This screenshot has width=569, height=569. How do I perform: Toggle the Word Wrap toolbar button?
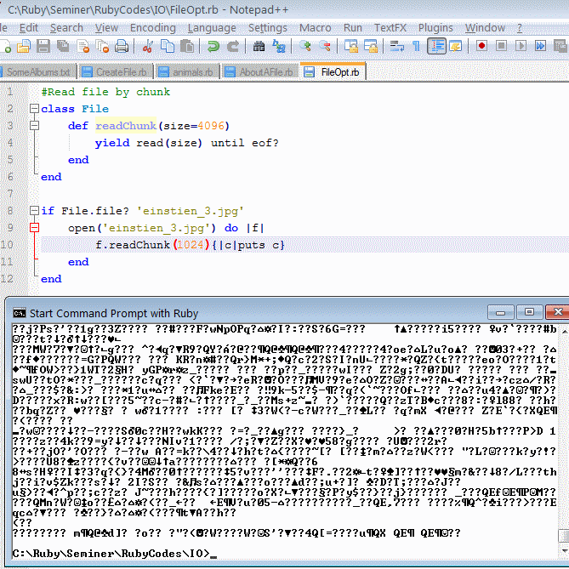[x=396, y=46]
